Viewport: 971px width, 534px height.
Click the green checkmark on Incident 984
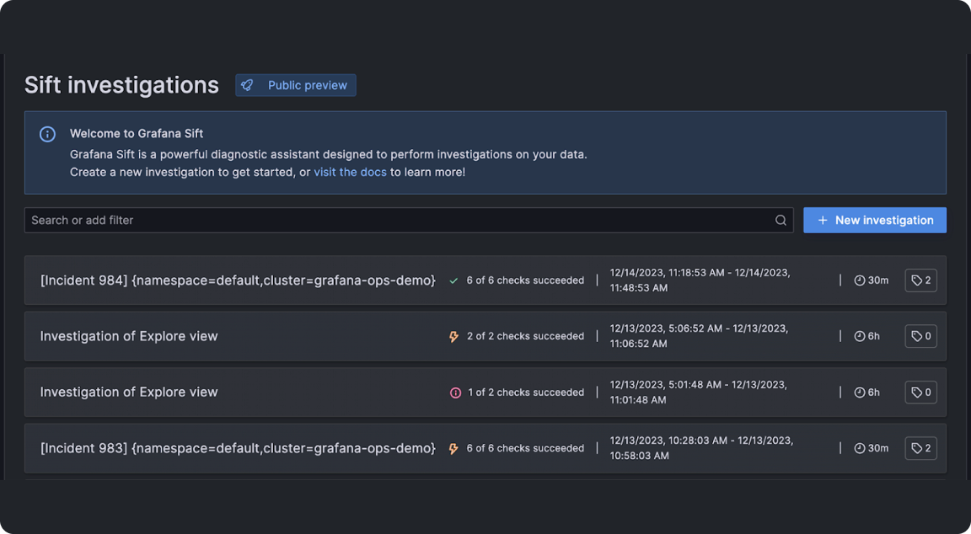click(x=454, y=280)
